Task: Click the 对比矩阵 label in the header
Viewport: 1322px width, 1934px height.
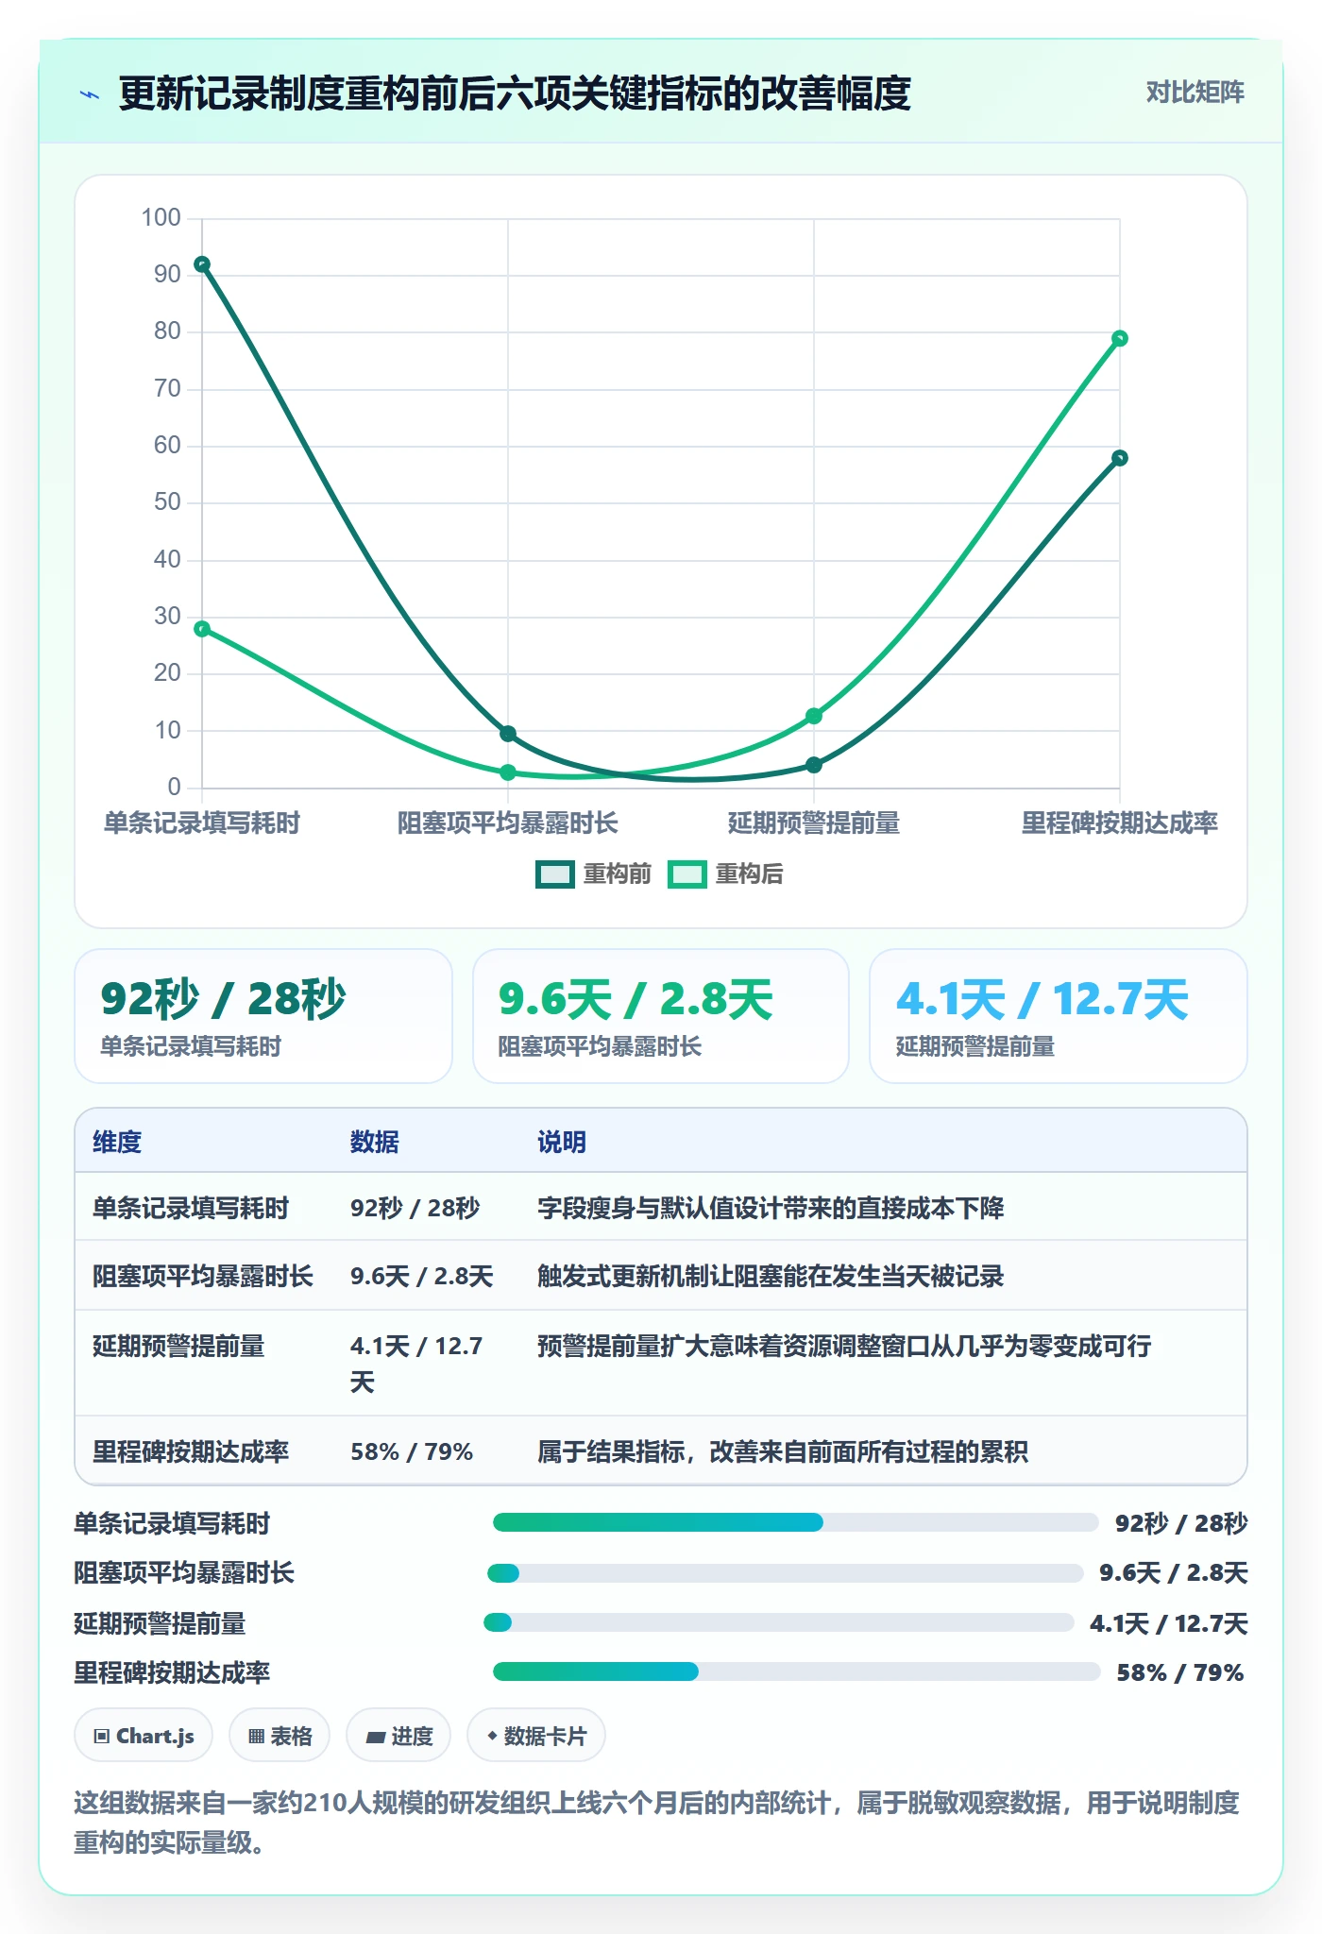Action: click(x=1195, y=93)
